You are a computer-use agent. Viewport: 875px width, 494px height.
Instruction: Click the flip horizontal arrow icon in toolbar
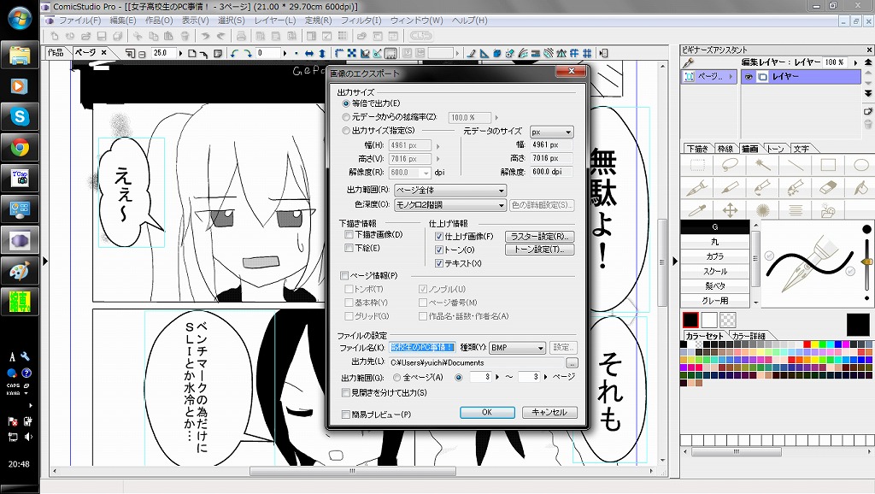(x=309, y=54)
